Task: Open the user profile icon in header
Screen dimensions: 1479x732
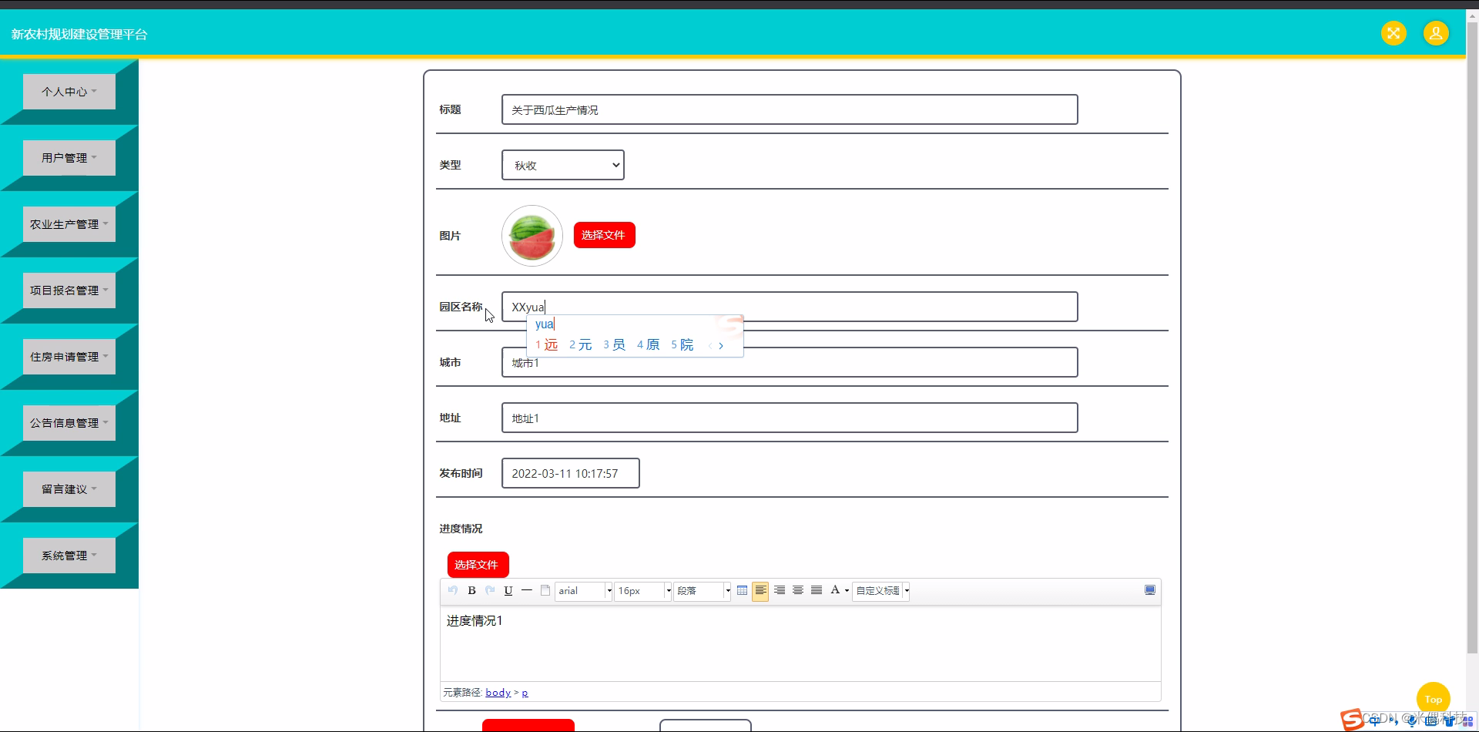Action: click(x=1435, y=33)
